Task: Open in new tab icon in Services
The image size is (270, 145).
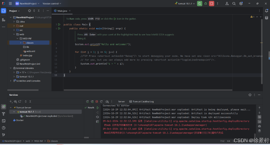Action: click(x=20, y=101)
